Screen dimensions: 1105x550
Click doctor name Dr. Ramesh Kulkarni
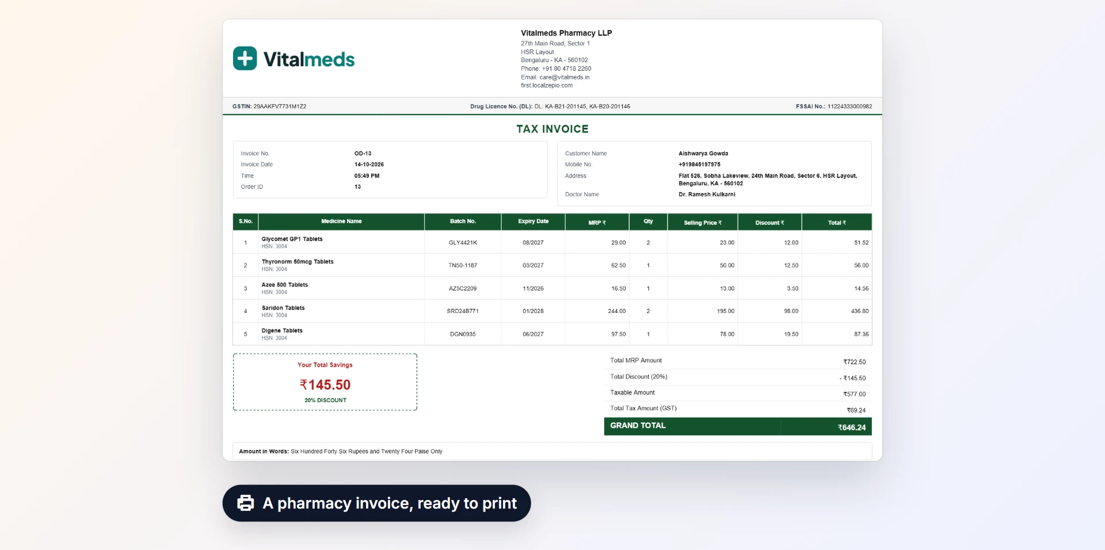tap(707, 195)
